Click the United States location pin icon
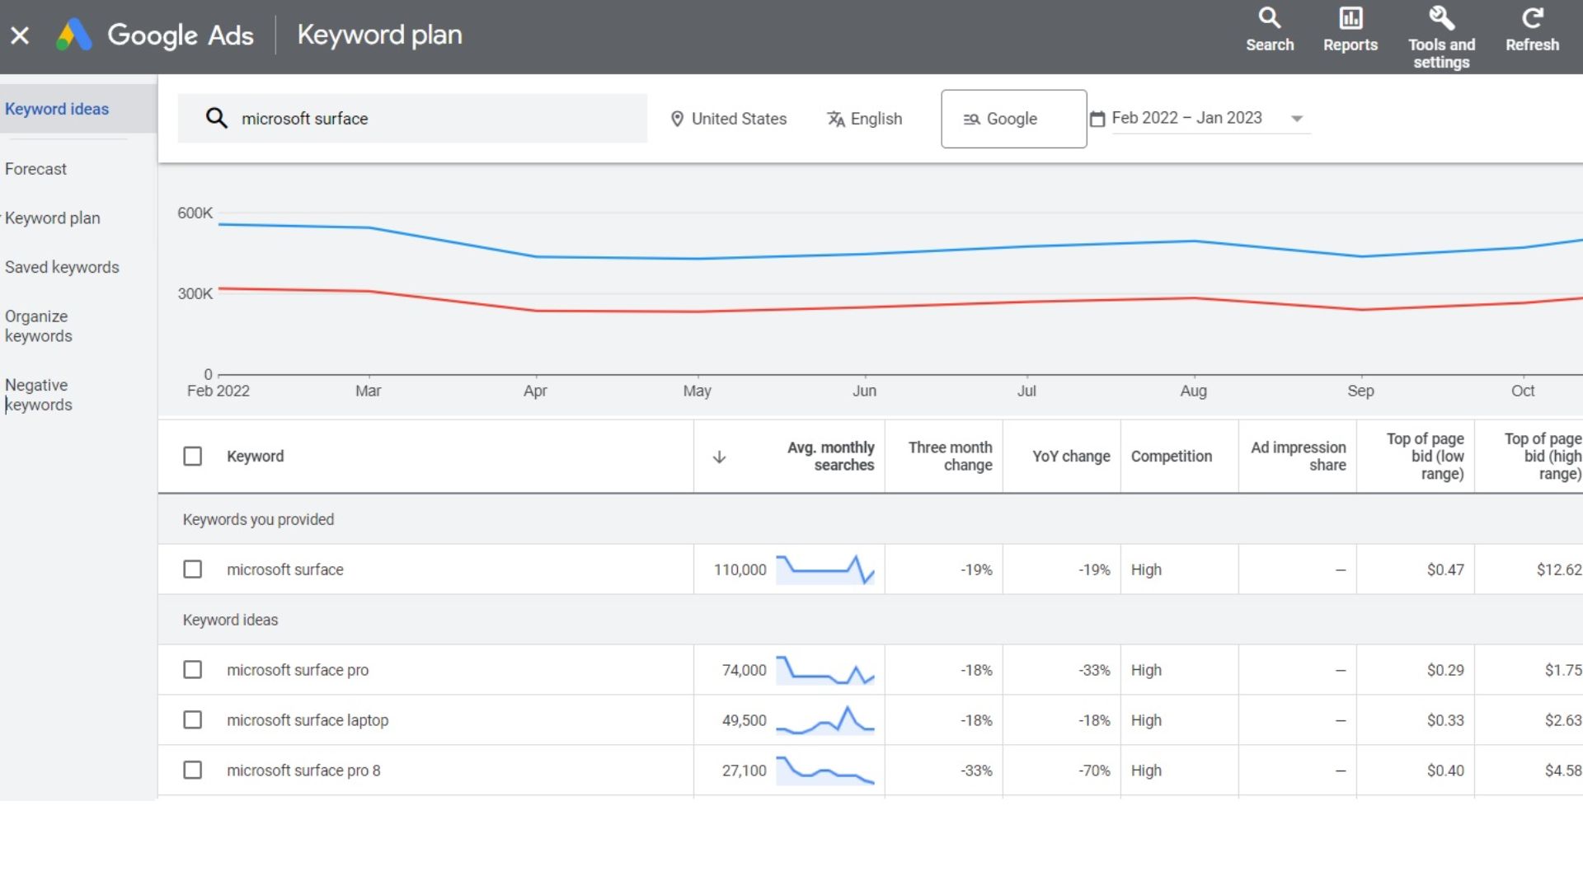 [677, 119]
